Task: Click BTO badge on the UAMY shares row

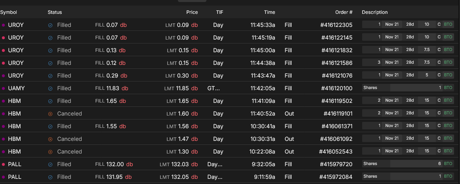Action: pos(448,88)
